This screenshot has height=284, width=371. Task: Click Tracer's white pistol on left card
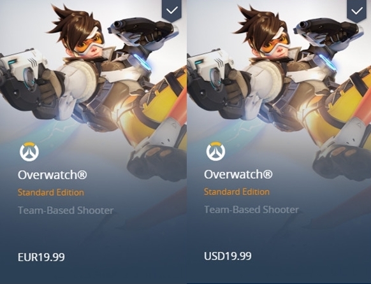pos(24,76)
